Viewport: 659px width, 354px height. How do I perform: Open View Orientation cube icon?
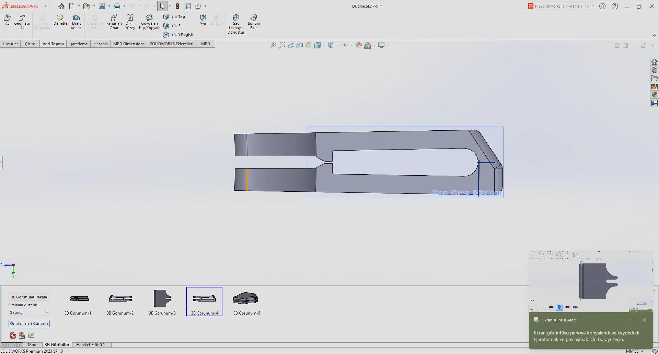[317, 45]
